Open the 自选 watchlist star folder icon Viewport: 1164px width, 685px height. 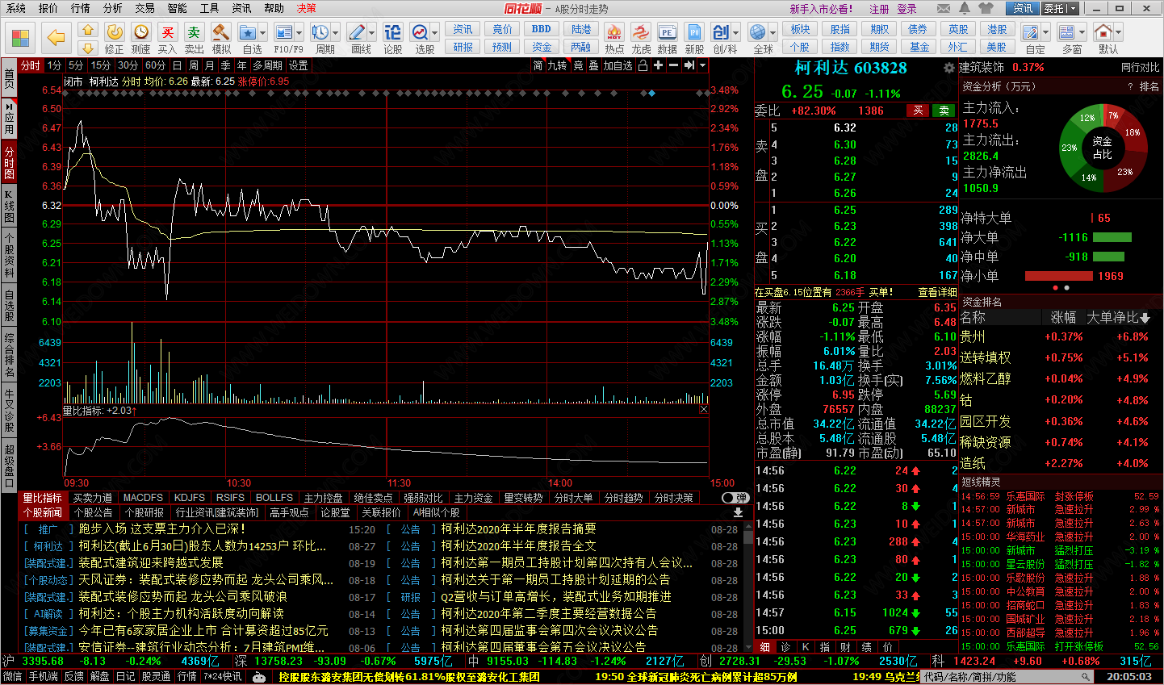click(x=248, y=32)
